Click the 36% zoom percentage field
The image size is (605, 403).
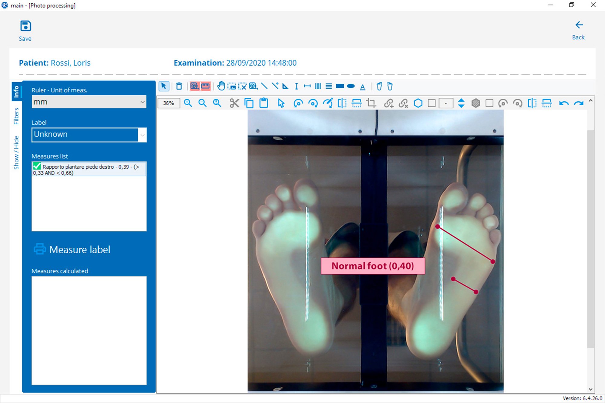click(168, 103)
